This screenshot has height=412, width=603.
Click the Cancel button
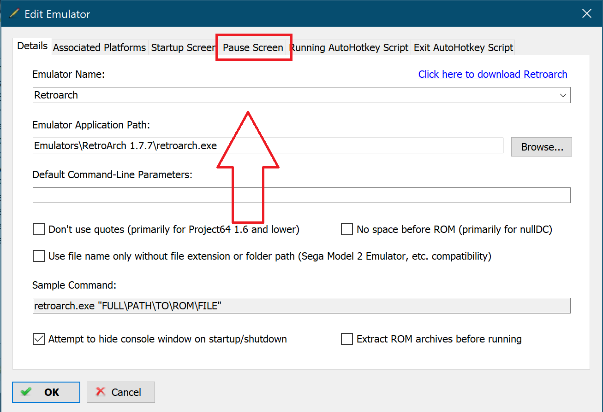[x=120, y=392]
